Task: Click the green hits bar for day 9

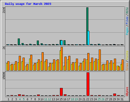Action: pos(38,43)
